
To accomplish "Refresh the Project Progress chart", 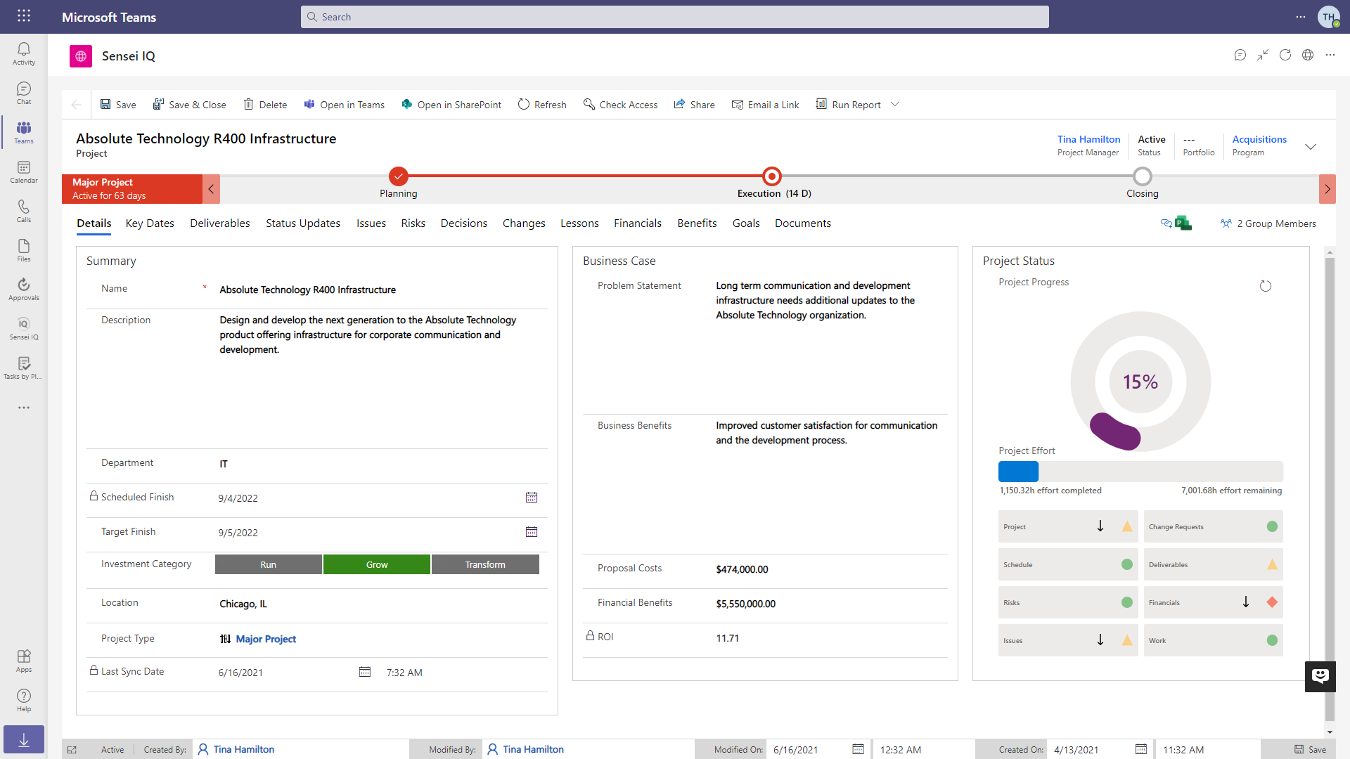I will (x=1266, y=286).
